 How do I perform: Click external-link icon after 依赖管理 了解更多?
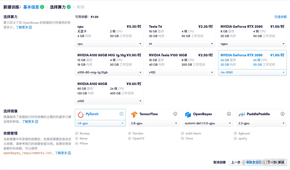[x=69, y=153]
